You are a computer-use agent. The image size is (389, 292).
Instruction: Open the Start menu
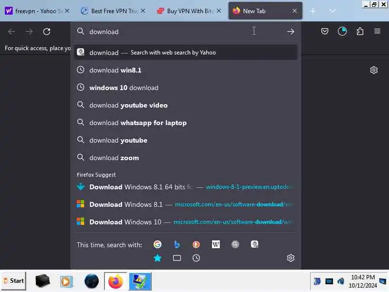(14, 281)
